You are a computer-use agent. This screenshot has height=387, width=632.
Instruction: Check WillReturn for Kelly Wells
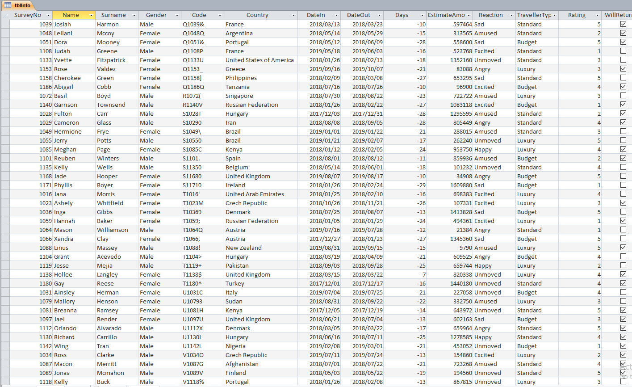[x=623, y=167]
